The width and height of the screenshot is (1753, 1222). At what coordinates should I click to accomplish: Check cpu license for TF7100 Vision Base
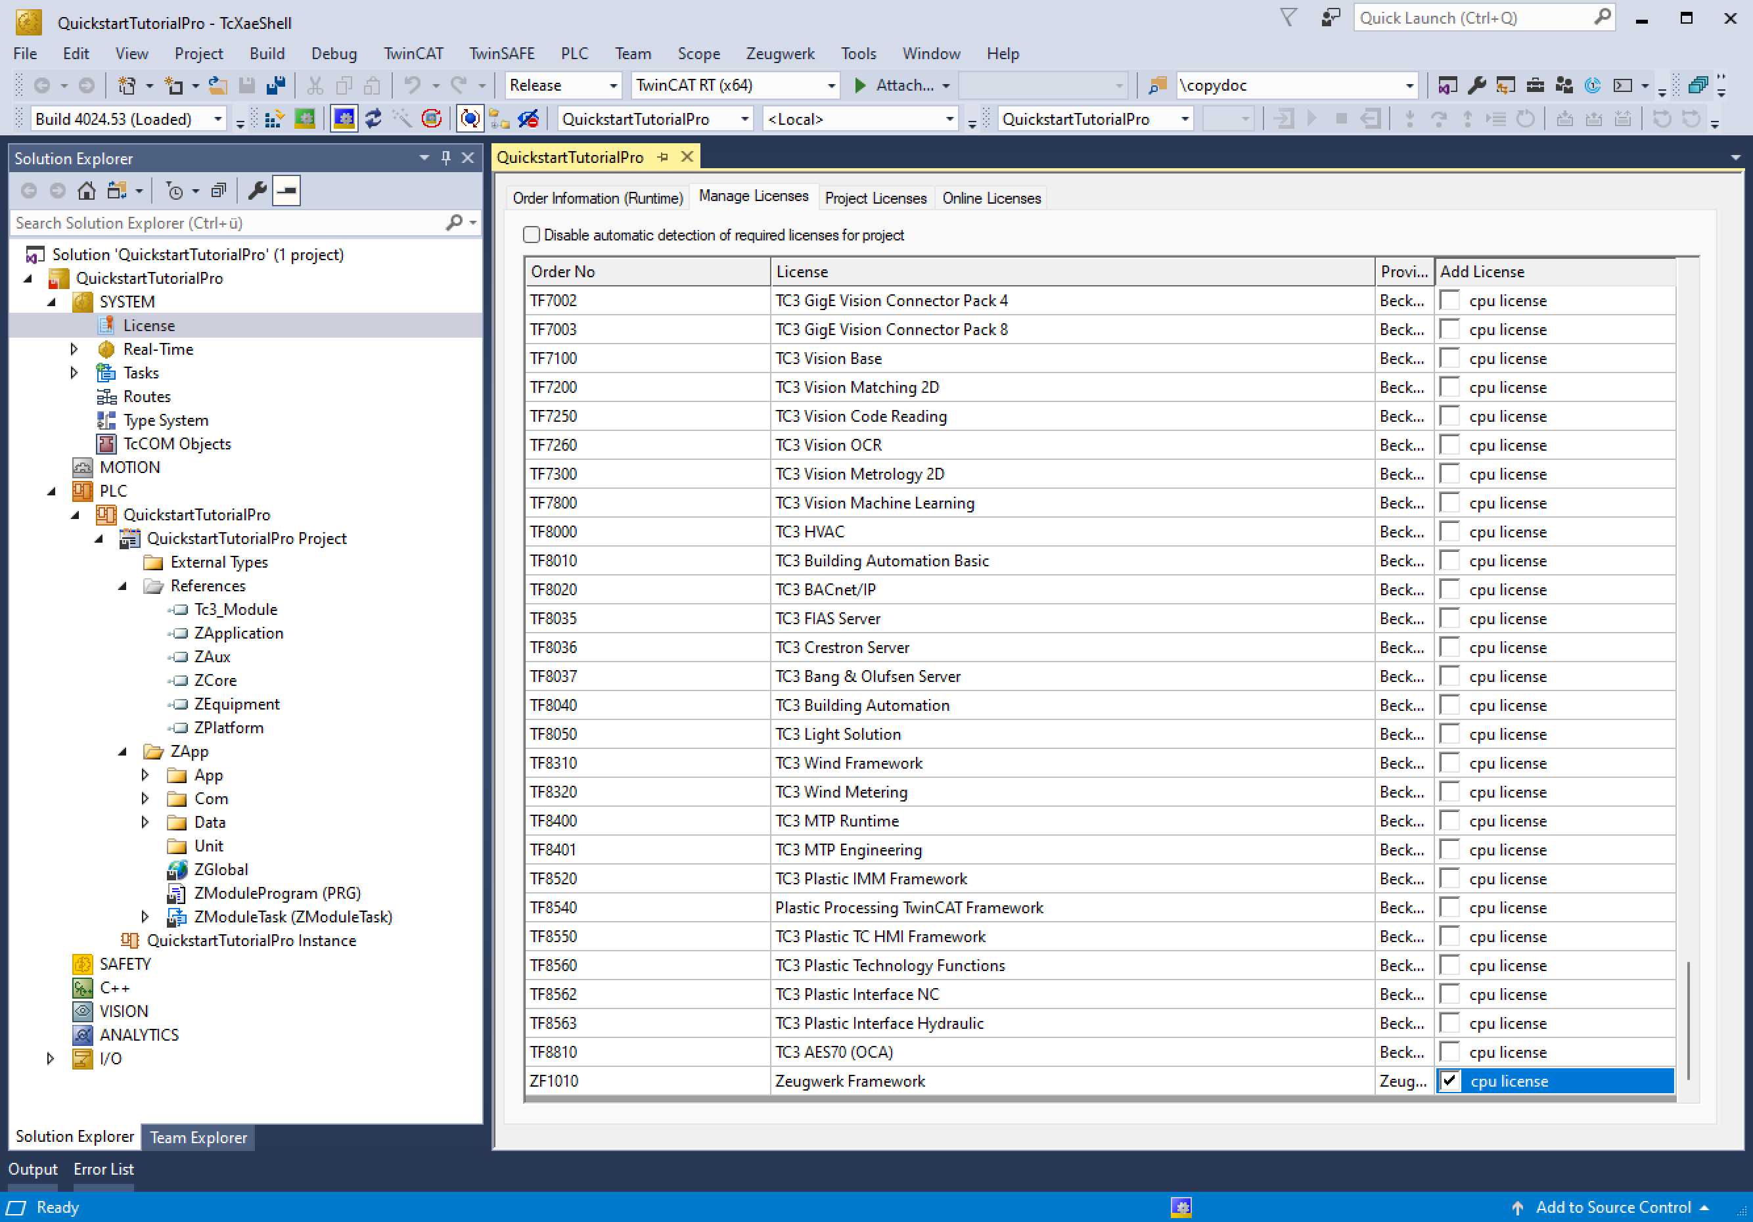tap(1449, 358)
